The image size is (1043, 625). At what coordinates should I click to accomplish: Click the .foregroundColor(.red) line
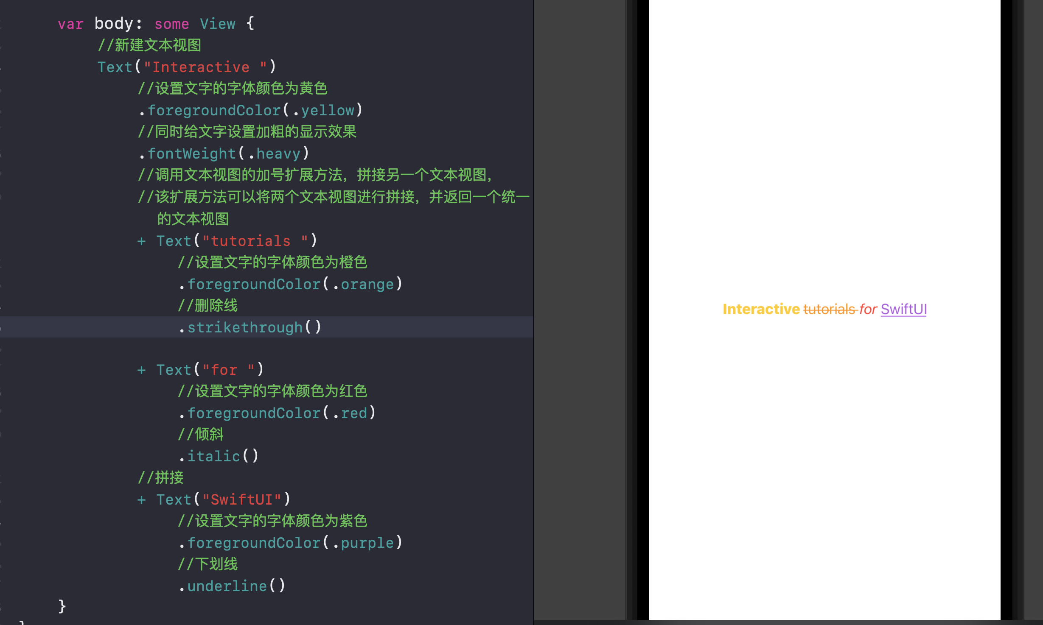tap(277, 413)
